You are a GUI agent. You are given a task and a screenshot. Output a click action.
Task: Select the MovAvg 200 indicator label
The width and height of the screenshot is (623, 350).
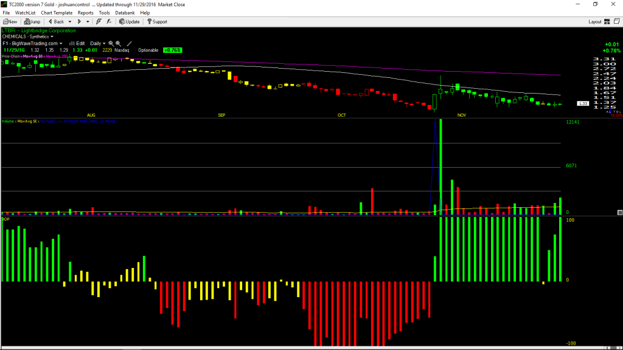(57, 57)
